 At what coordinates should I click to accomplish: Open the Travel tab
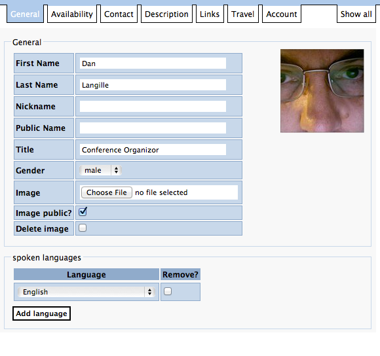(x=243, y=14)
